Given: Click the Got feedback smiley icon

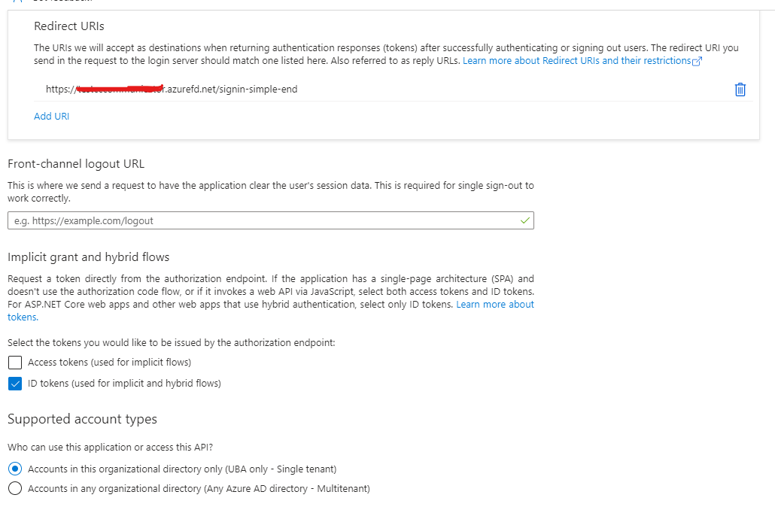Looking at the screenshot, I should click(x=17, y=4).
